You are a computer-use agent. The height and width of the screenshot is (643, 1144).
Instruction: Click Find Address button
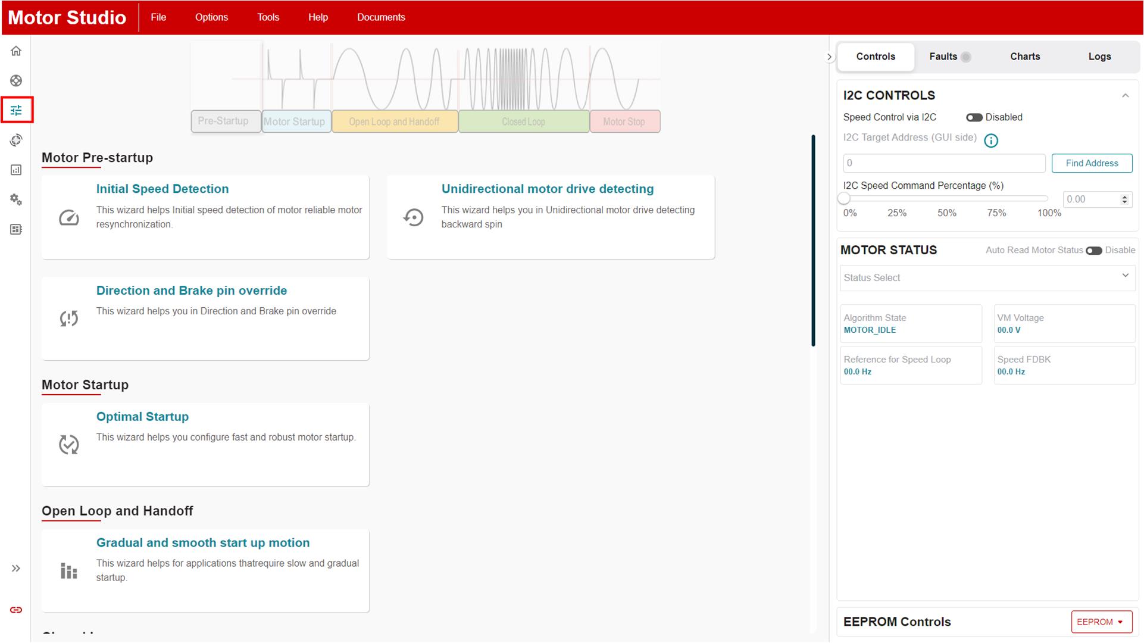coord(1092,163)
